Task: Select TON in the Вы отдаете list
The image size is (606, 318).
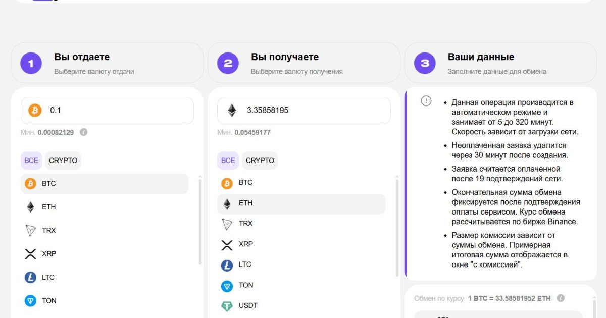Action: click(105, 301)
